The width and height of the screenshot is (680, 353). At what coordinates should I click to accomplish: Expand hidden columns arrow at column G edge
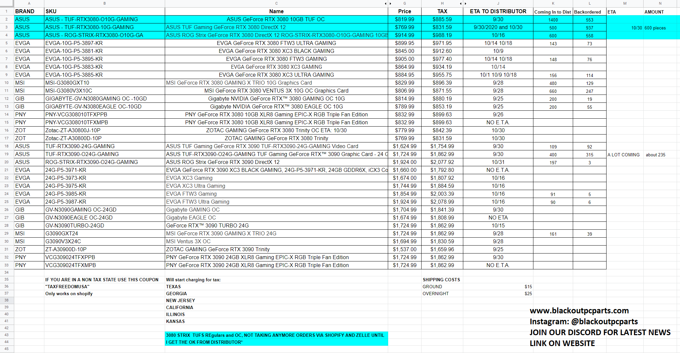[390, 4]
